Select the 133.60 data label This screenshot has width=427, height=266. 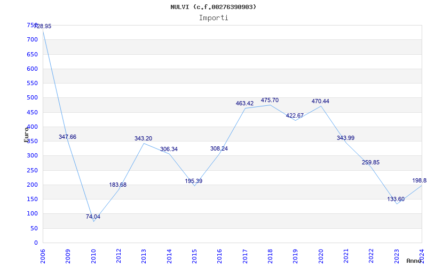point(396,199)
